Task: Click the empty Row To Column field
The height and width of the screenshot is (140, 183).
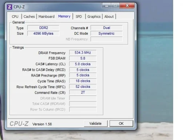Action: 83,109
